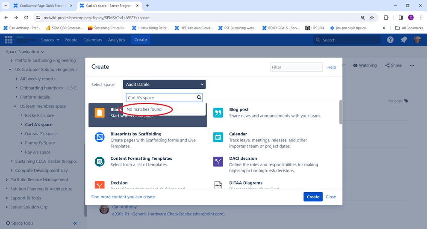Open All Bookmarks folder
The height and width of the screenshot is (229, 427).
409,28
